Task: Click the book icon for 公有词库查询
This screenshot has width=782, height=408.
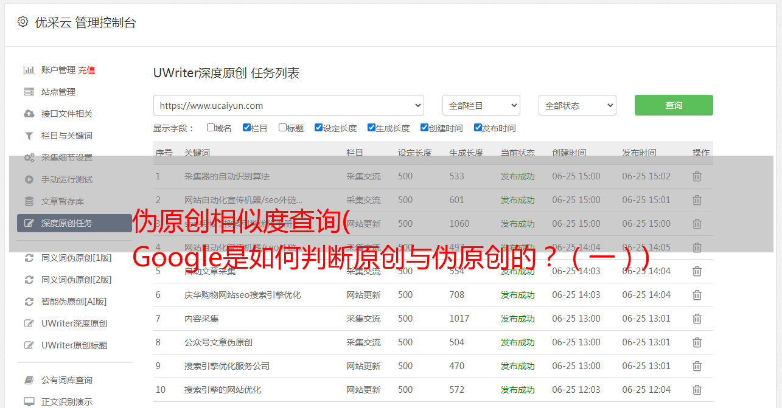Action: (x=29, y=380)
